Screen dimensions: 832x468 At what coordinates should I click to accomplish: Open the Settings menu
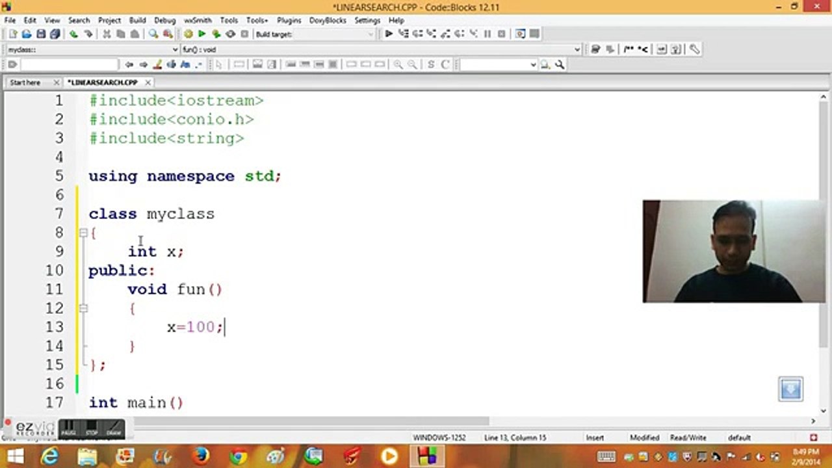point(367,20)
